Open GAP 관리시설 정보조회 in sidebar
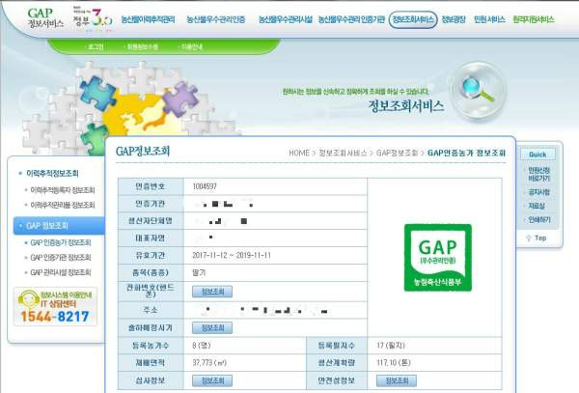The image size is (579, 393). (61, 272)
